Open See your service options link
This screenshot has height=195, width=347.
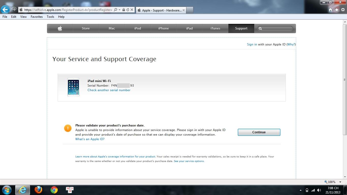pyautogui.click(x=189, y=161)
